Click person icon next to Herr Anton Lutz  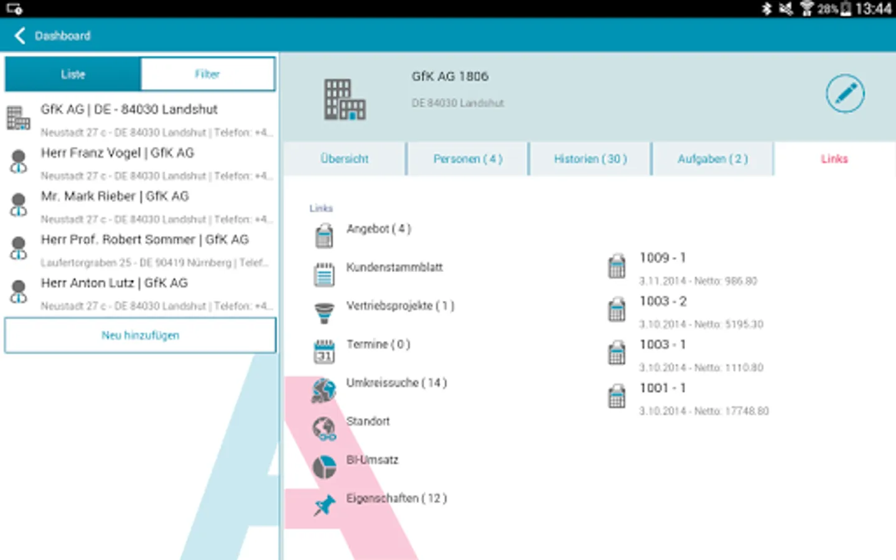19,291
